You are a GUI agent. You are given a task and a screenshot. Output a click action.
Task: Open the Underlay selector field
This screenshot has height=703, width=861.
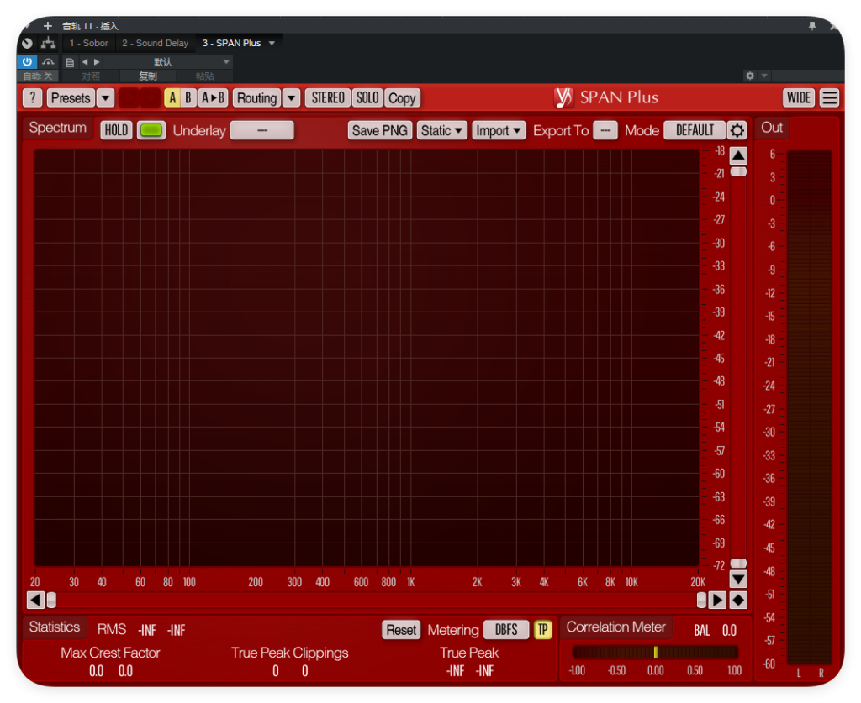[262, 130]
